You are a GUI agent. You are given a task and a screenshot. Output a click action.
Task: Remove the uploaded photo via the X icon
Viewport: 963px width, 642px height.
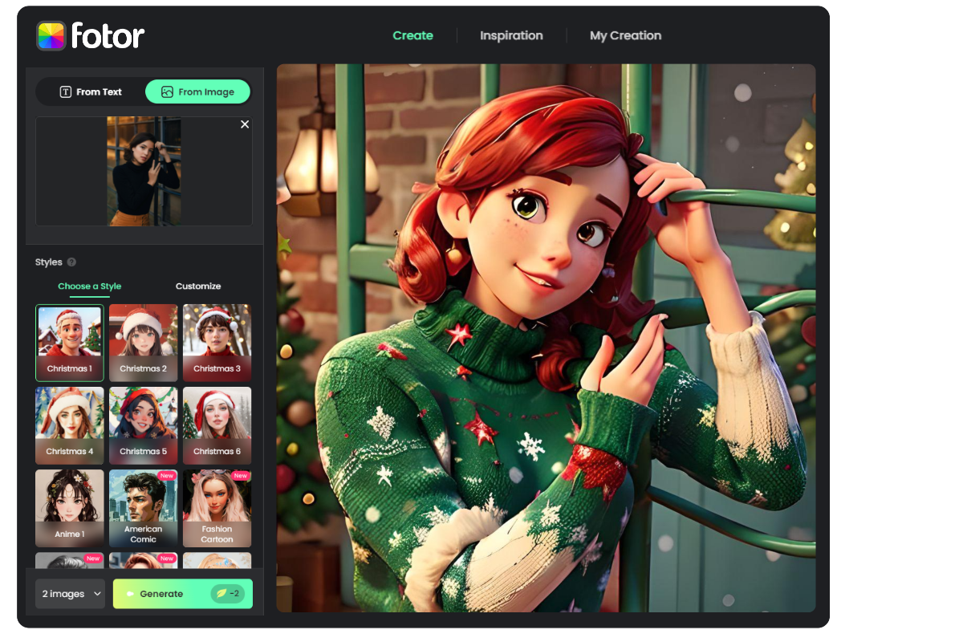click(245, 124)
